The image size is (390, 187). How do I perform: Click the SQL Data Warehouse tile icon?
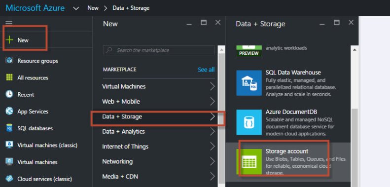coord(249,83)
